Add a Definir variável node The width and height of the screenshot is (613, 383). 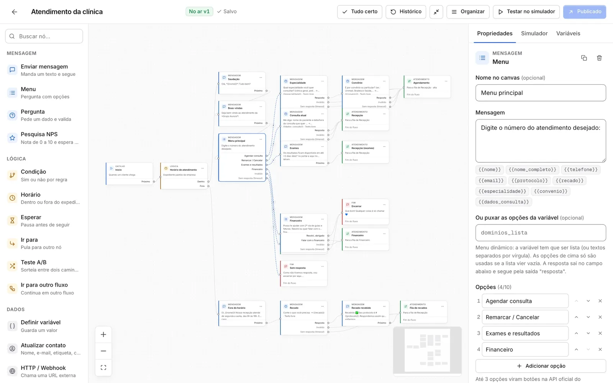44,326
